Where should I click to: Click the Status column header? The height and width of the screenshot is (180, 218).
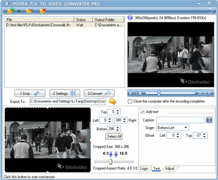coord(83,20)
